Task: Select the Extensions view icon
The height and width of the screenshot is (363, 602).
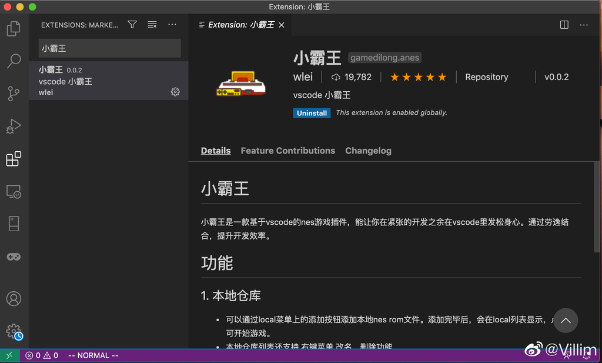Action: [14, 159]
